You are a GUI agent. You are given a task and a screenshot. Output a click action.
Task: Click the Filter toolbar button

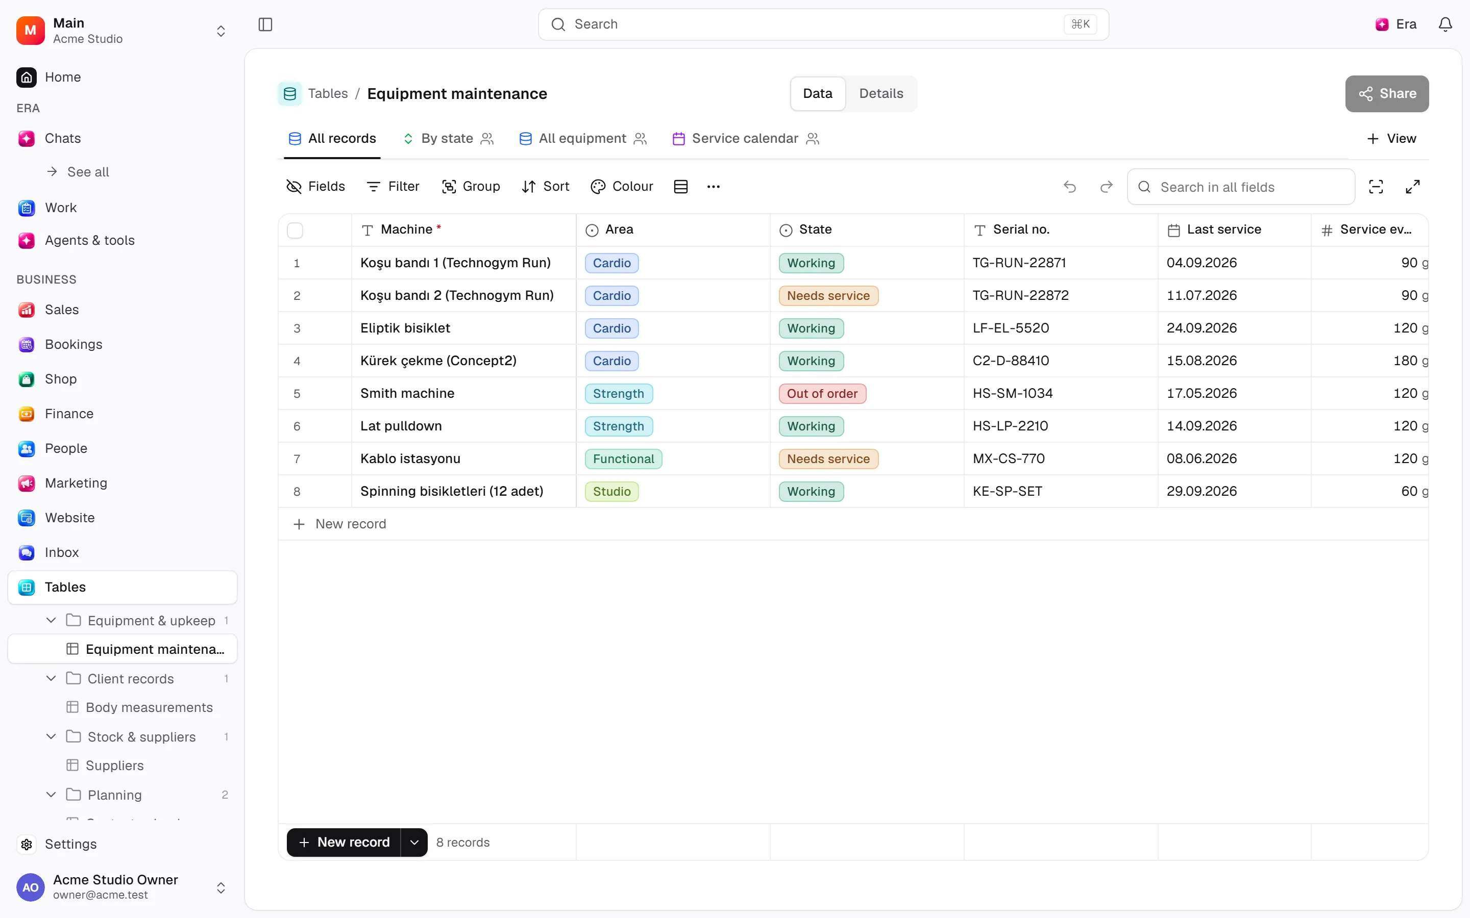click(393, 186)
